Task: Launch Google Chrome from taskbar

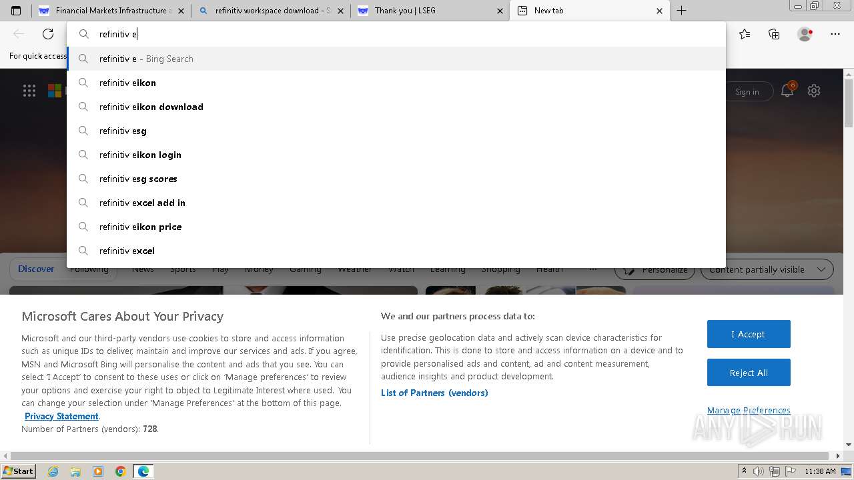Action: coord(121,471)
